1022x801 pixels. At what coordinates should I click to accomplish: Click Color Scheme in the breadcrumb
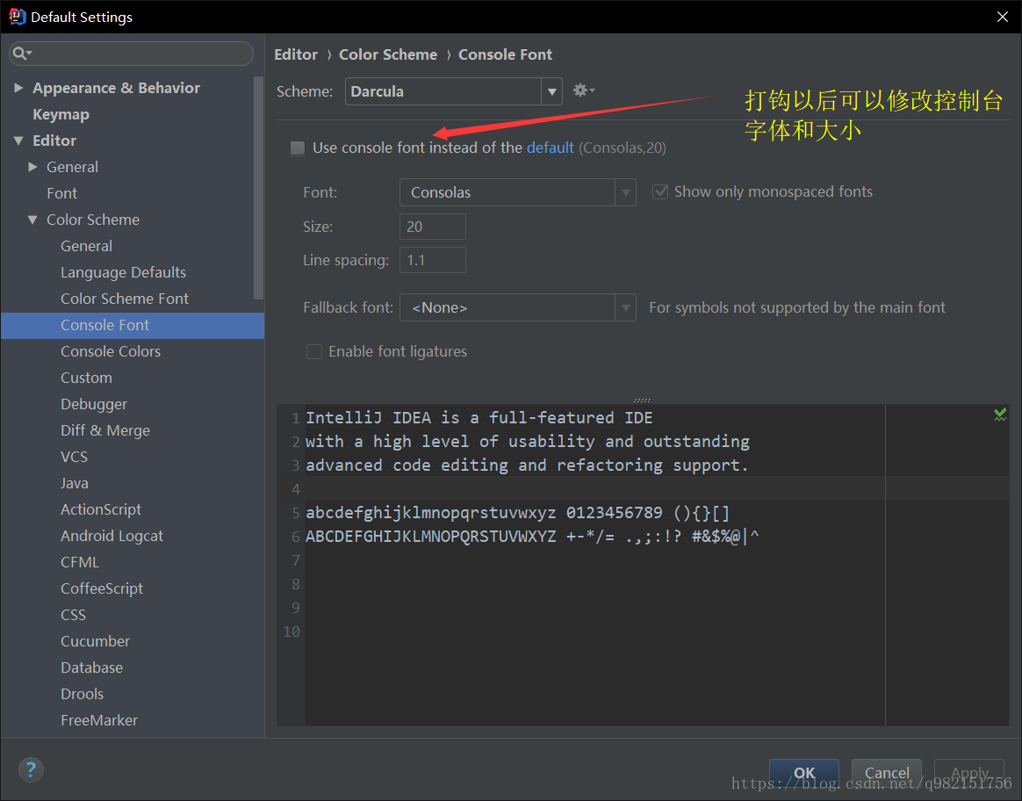click(388, 54)
